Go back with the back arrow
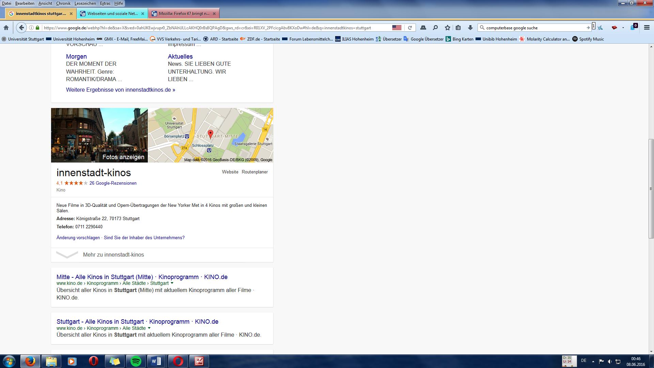 21,28
